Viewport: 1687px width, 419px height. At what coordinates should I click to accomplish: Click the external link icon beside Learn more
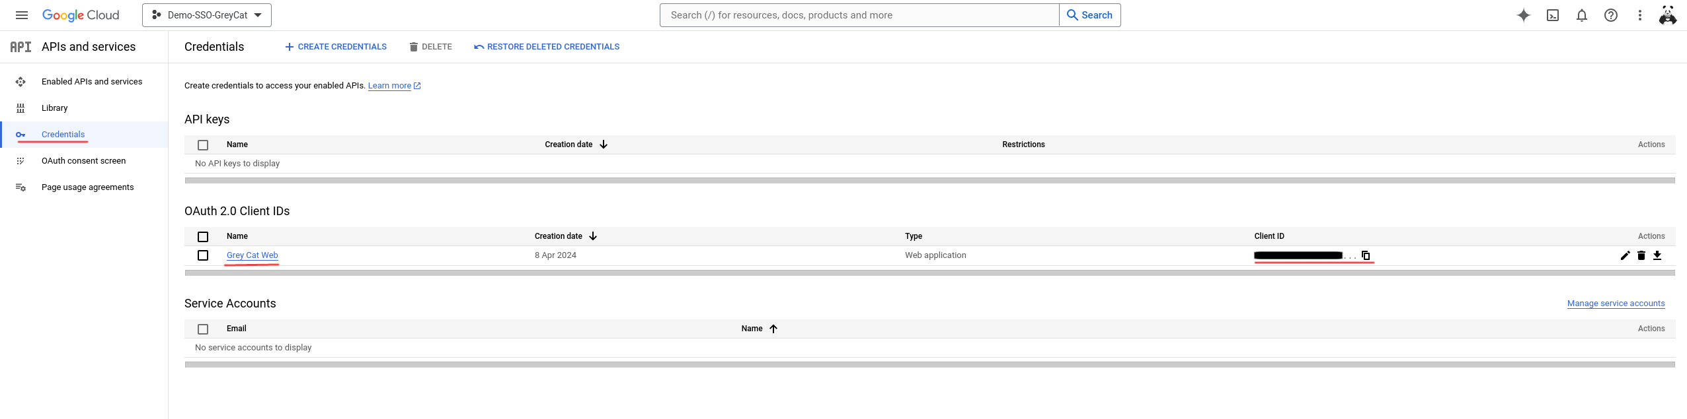tap(417, 86)
